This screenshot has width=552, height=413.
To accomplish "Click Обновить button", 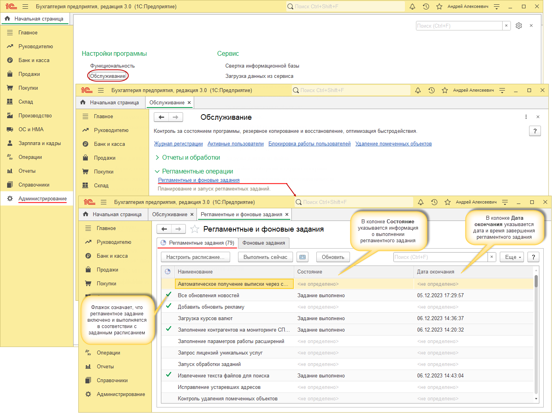I will [333, 257].
